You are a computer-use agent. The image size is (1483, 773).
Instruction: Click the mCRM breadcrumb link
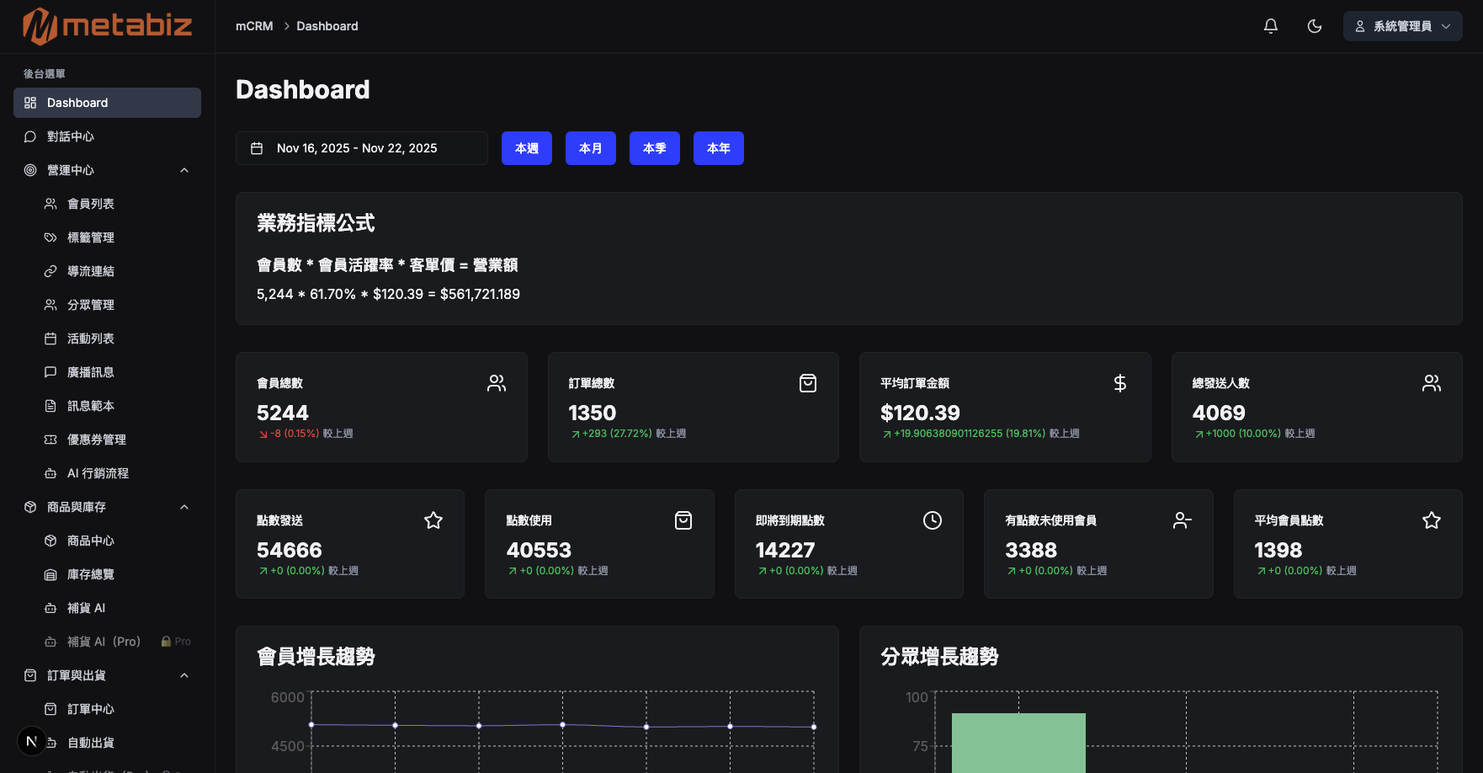click(254, 26)
